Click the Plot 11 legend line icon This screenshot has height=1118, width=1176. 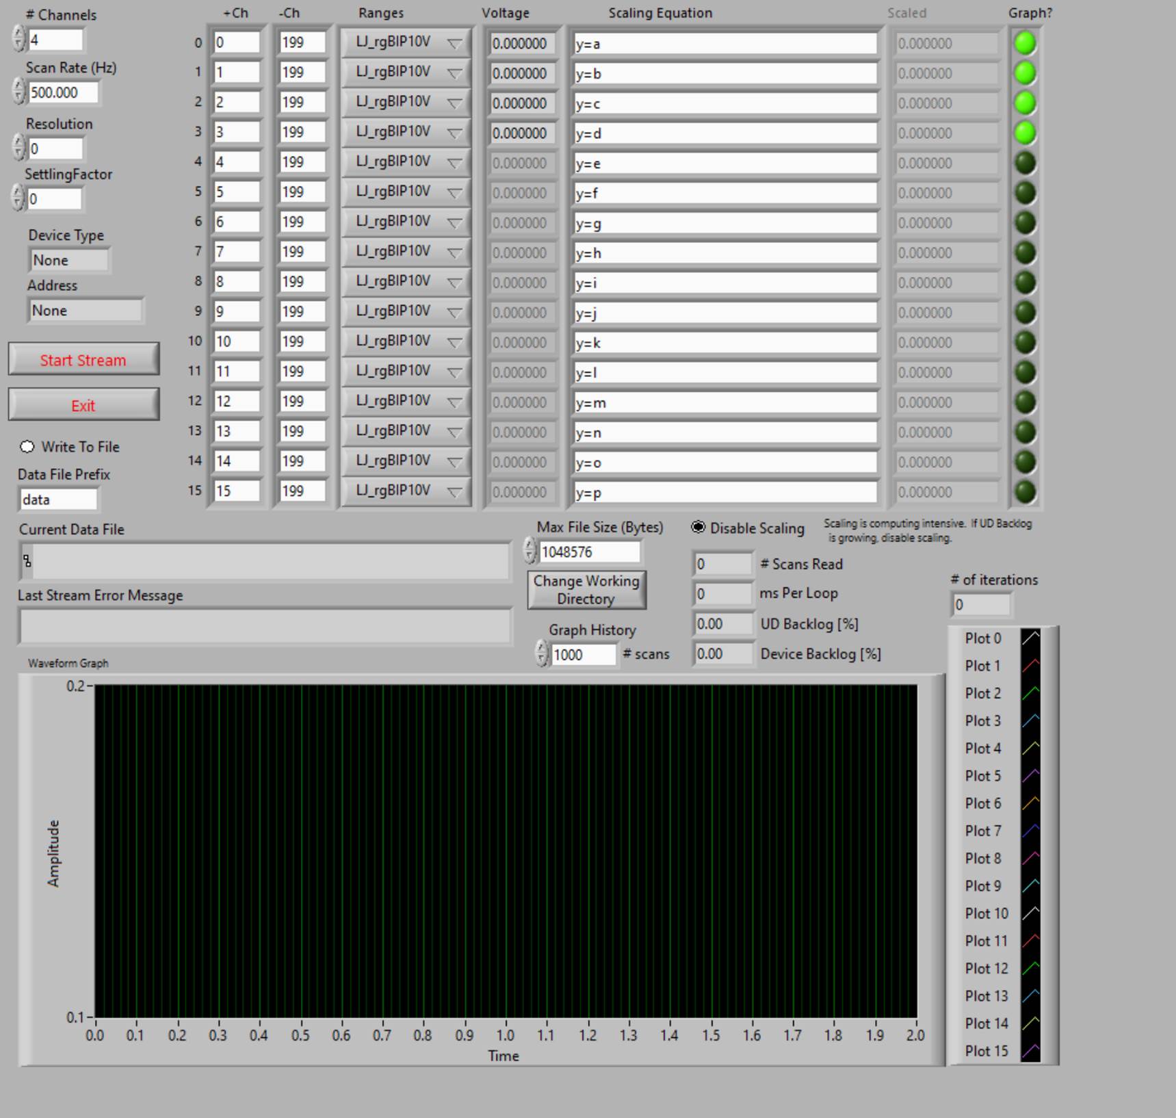[1030, 941]
